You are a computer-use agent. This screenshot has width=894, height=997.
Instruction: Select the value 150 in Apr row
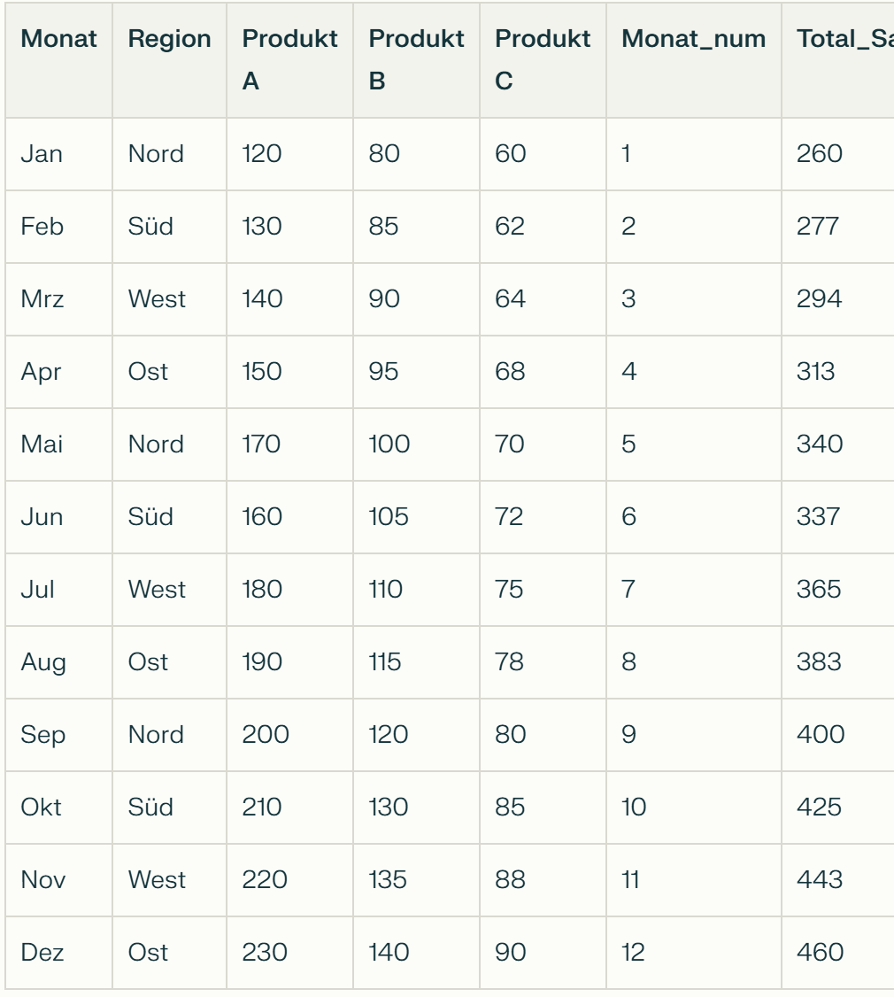(x=289, y=371)
